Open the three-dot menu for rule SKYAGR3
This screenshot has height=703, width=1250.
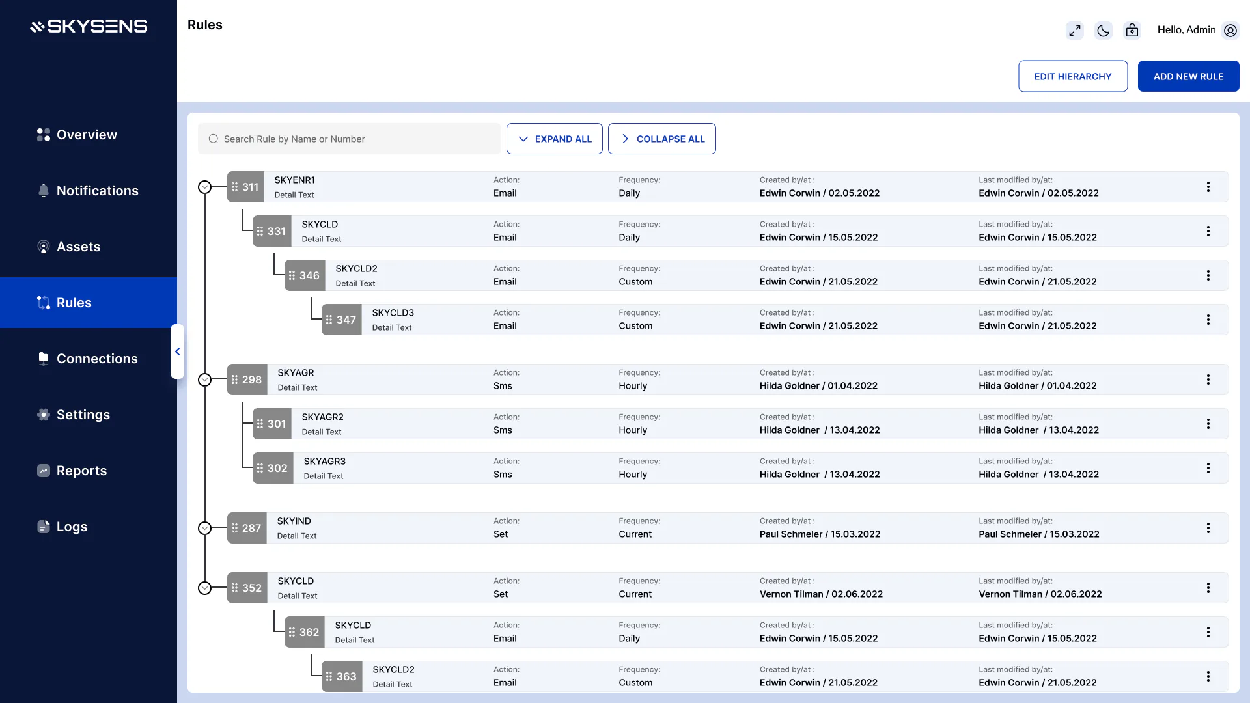pos(1208,468)
